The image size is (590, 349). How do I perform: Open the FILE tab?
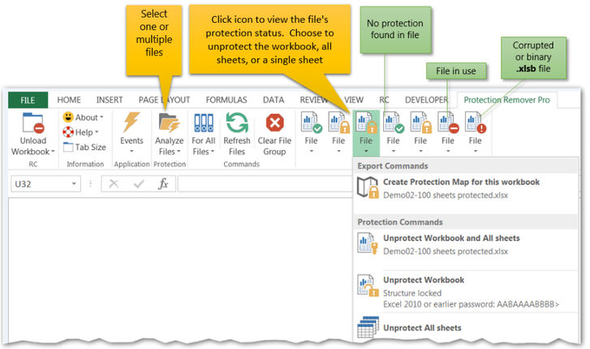point(28,100)
